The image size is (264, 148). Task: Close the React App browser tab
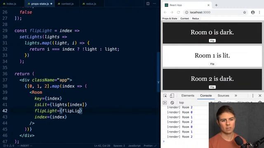[x=208, y=5]
